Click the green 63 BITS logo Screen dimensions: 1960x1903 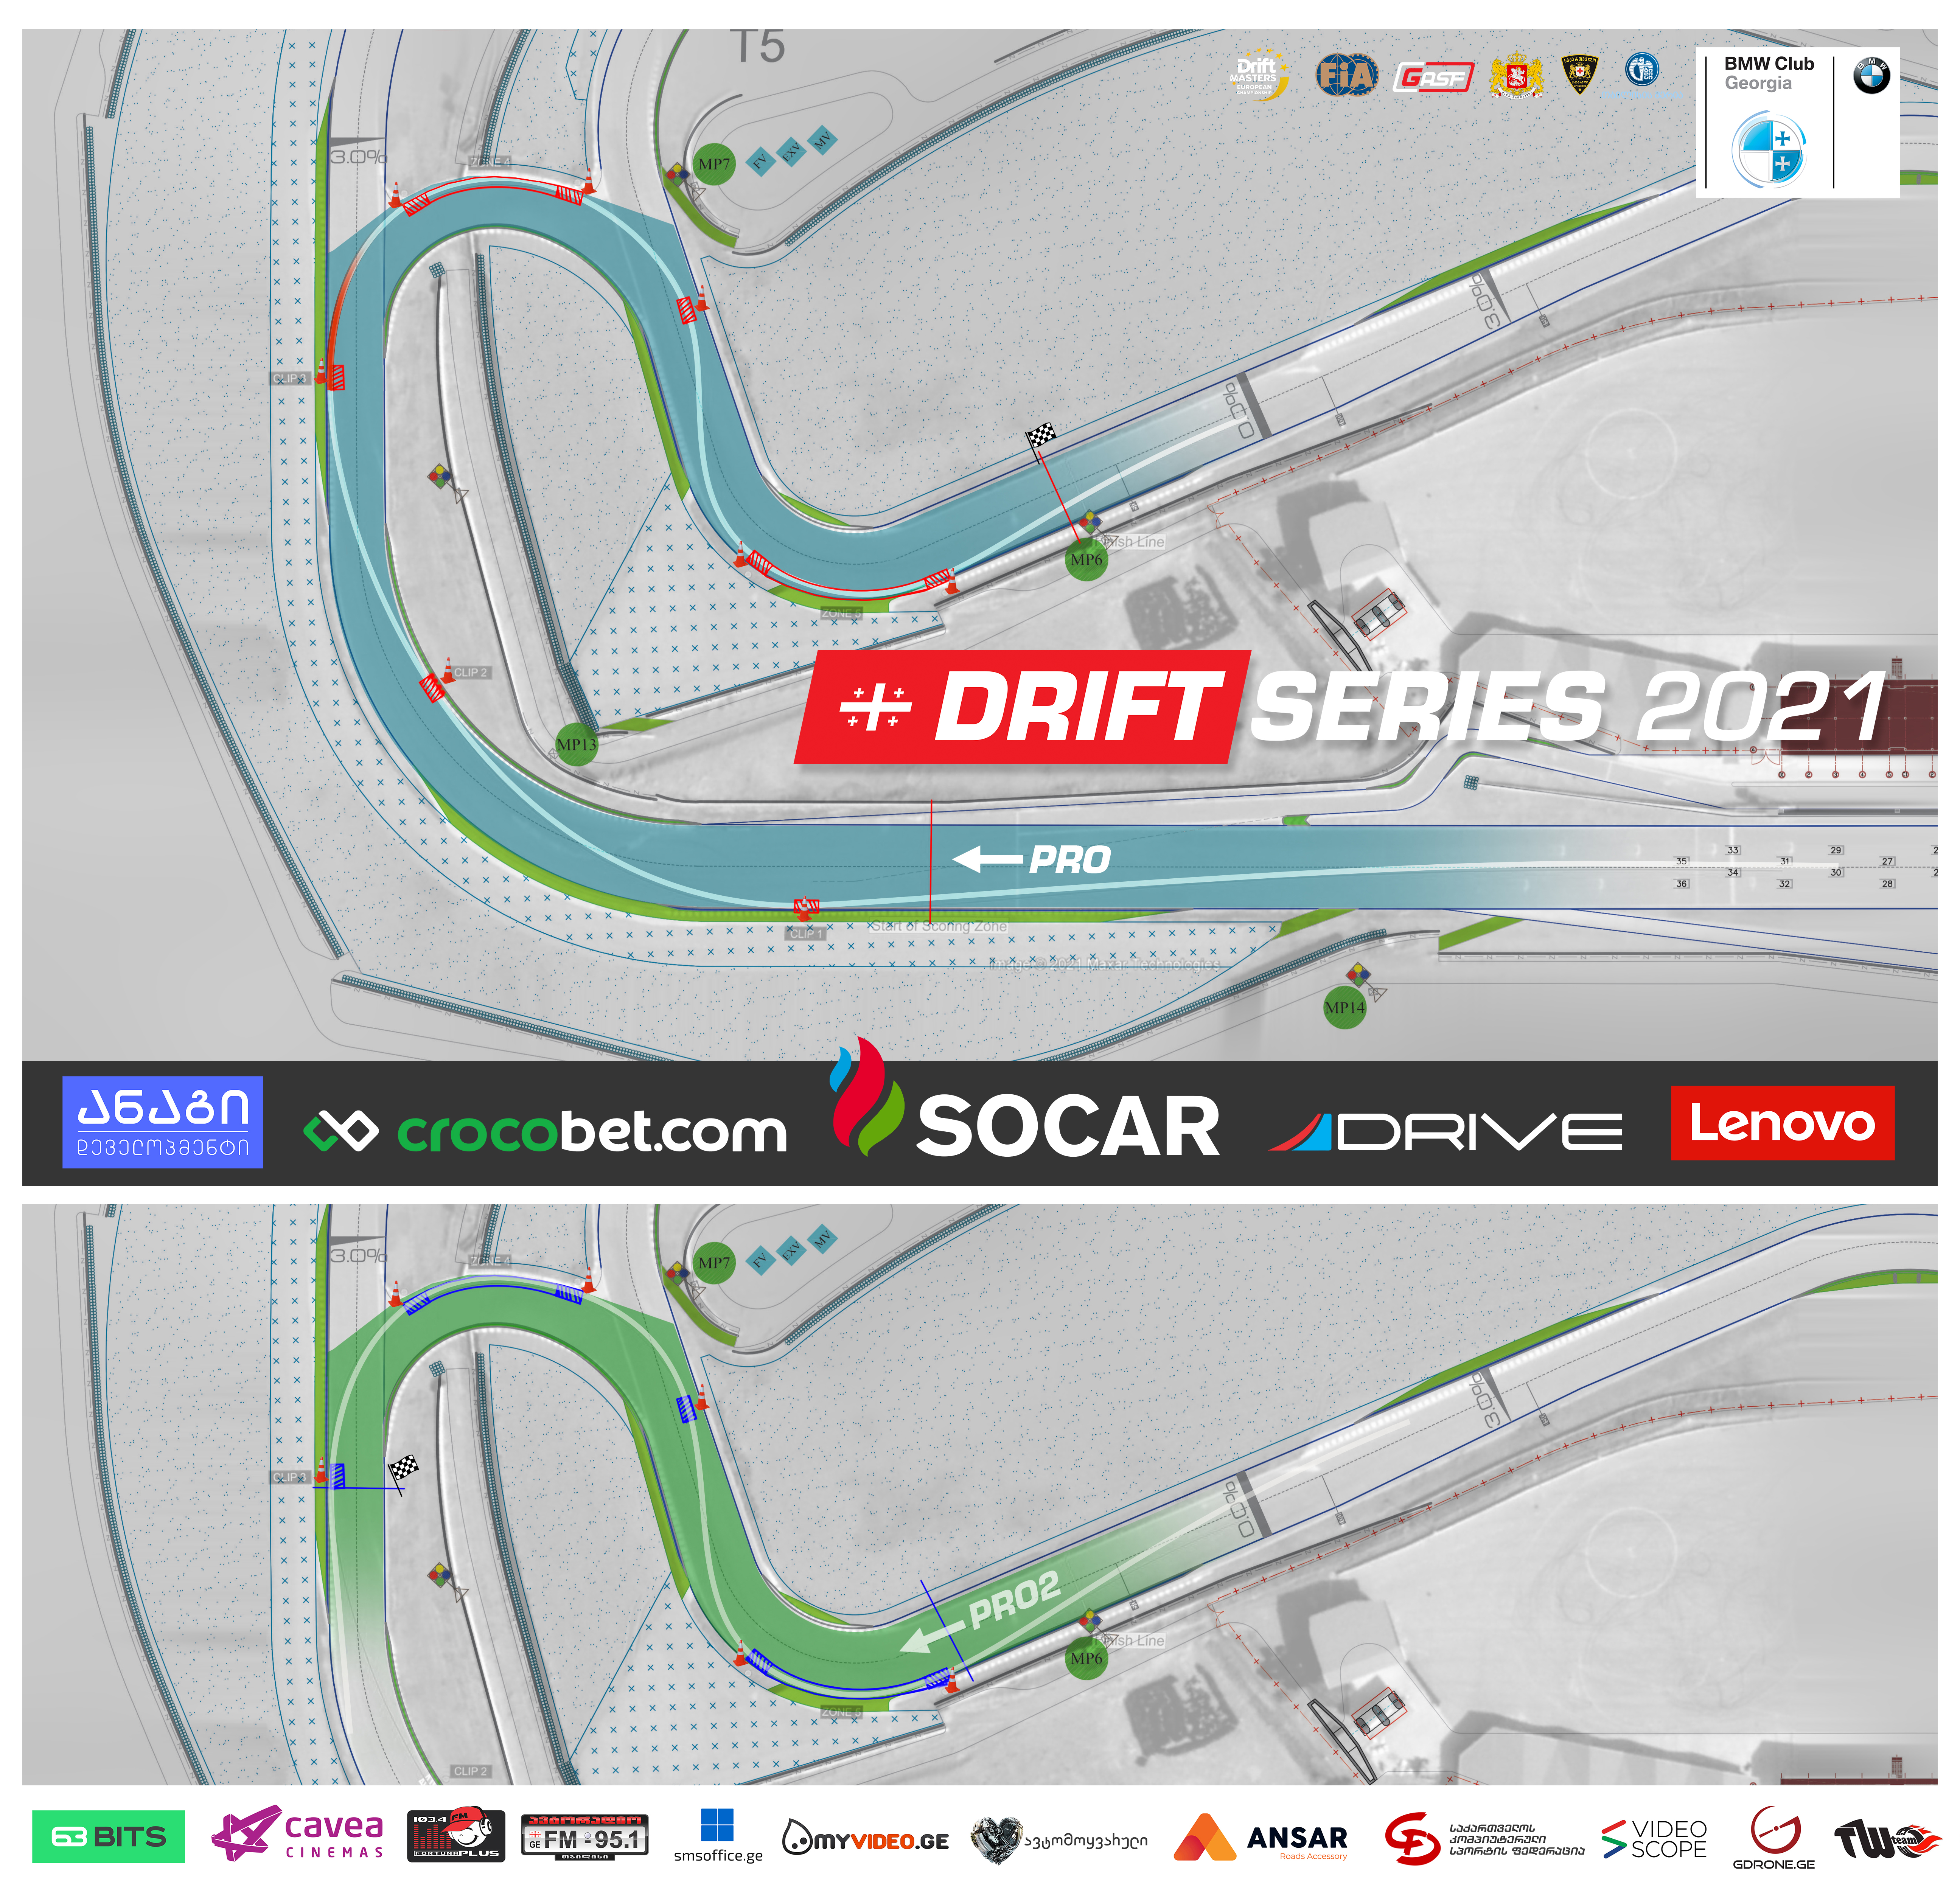pyautogui.click(x=108, y=1836)
